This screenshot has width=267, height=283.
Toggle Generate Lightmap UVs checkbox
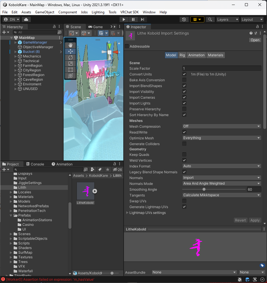[184, 207]
